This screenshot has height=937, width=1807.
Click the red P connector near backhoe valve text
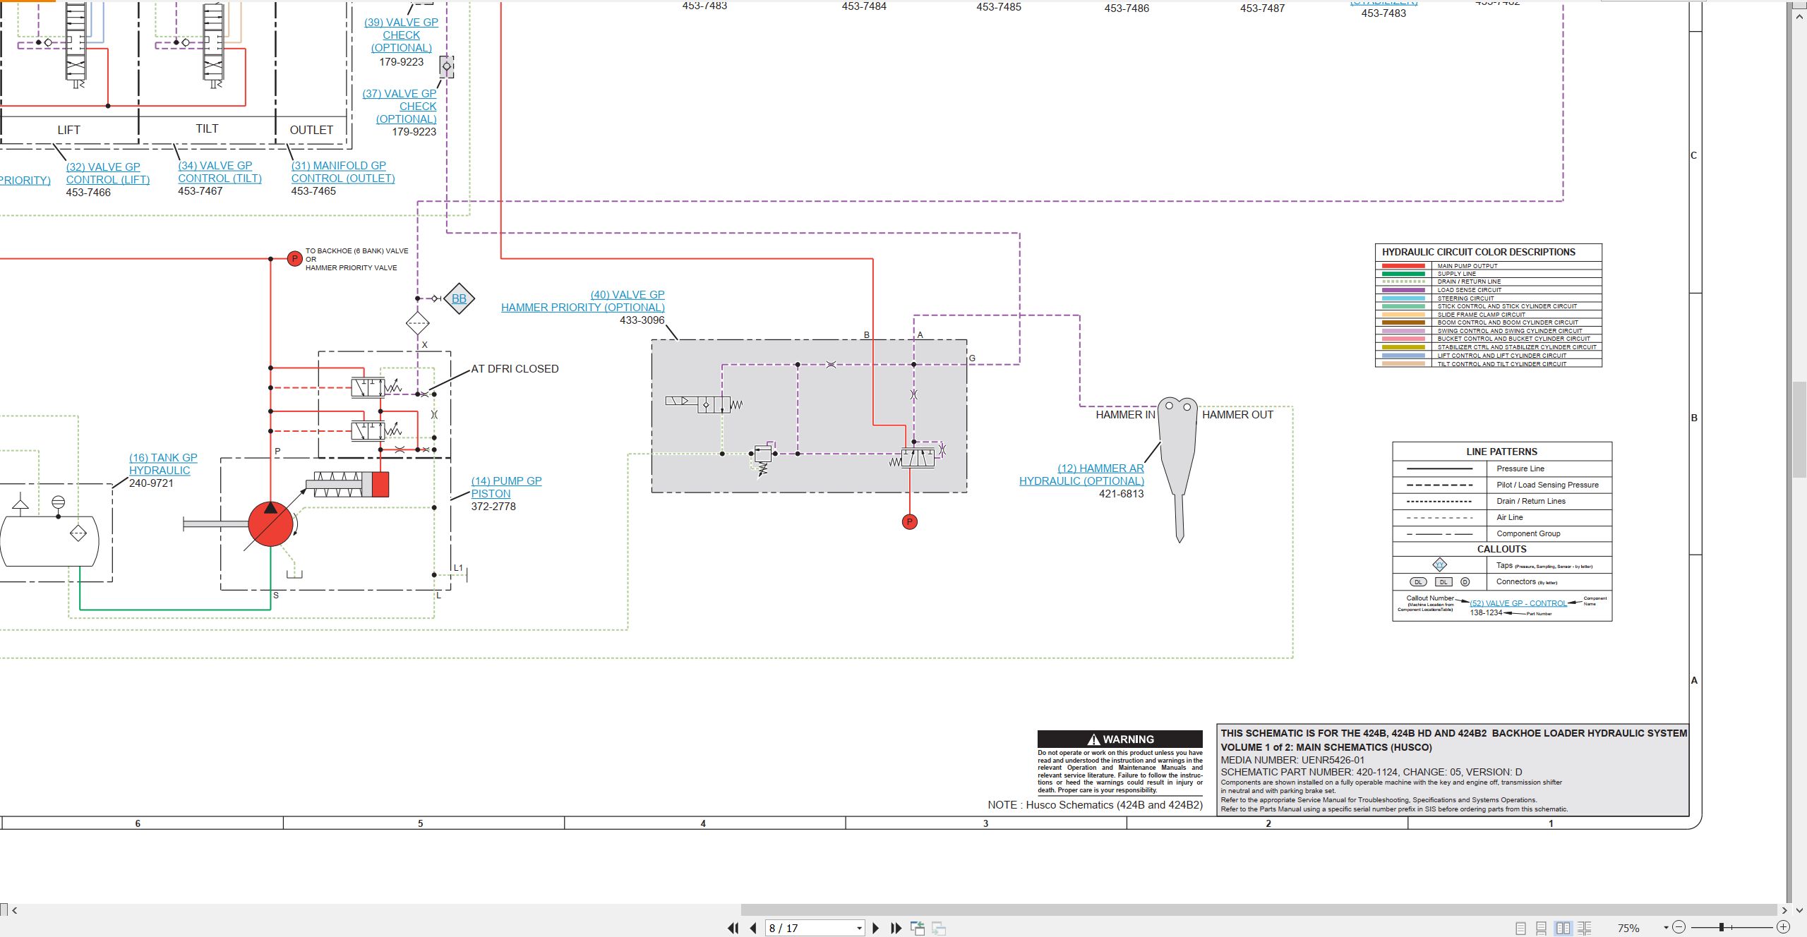(295, 259)
